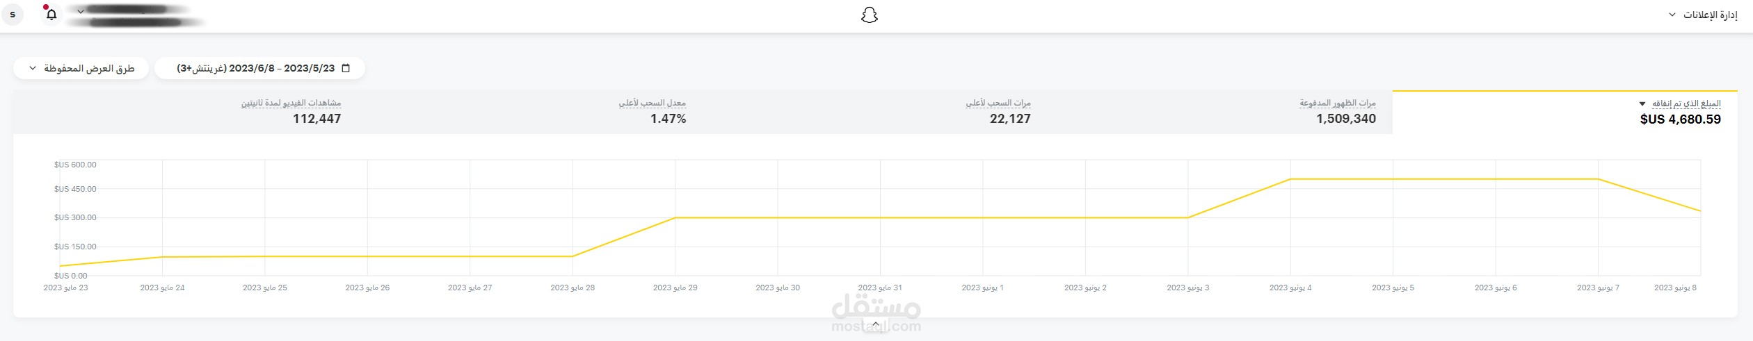1753x341 pixels.
Task: Click the chart line at 24 مايو 2023
Action: [x=163, y=257]
